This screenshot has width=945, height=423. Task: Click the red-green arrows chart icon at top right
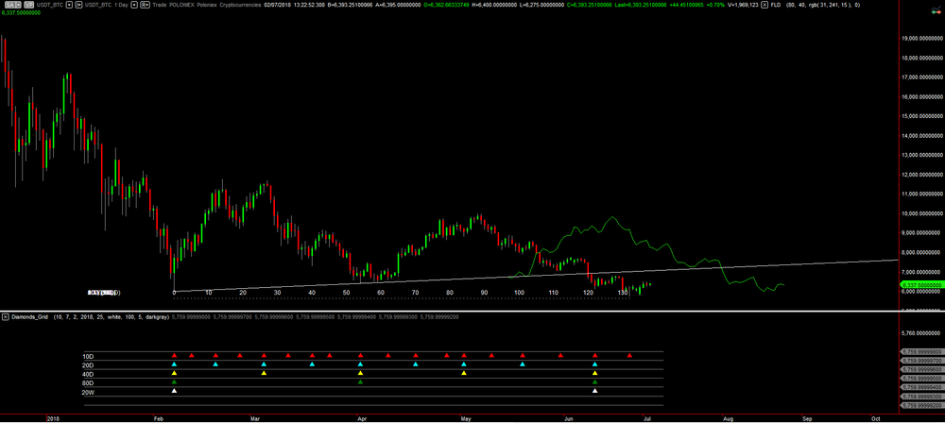pos(936,10)
